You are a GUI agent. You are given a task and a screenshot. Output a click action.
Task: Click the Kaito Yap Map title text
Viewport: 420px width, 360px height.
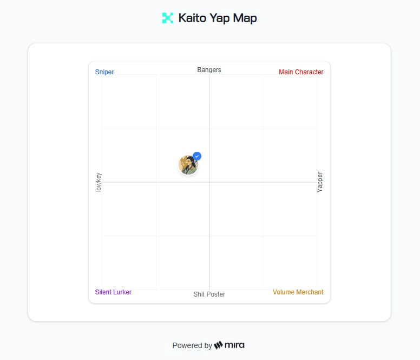coord(217,18)
